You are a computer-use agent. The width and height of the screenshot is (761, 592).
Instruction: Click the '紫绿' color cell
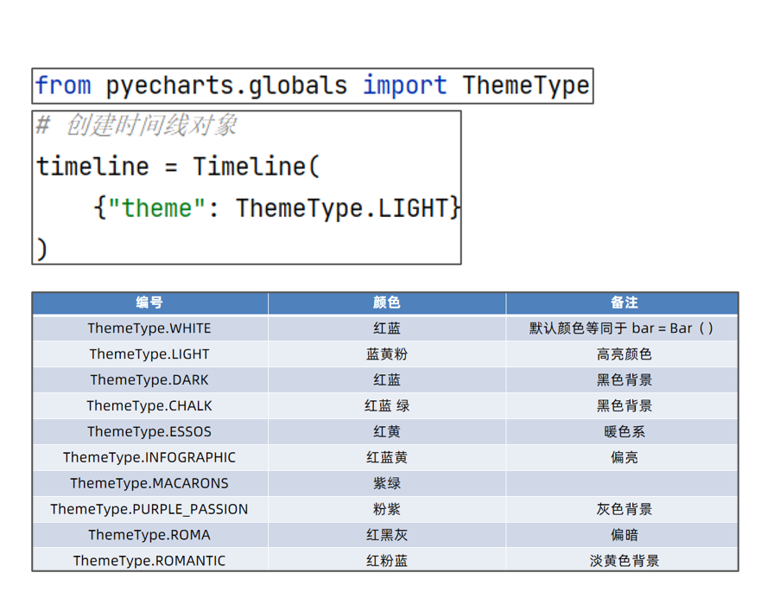point(387,483)
